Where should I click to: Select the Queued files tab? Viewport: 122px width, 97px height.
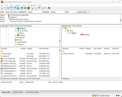click(x=6, y=92)
